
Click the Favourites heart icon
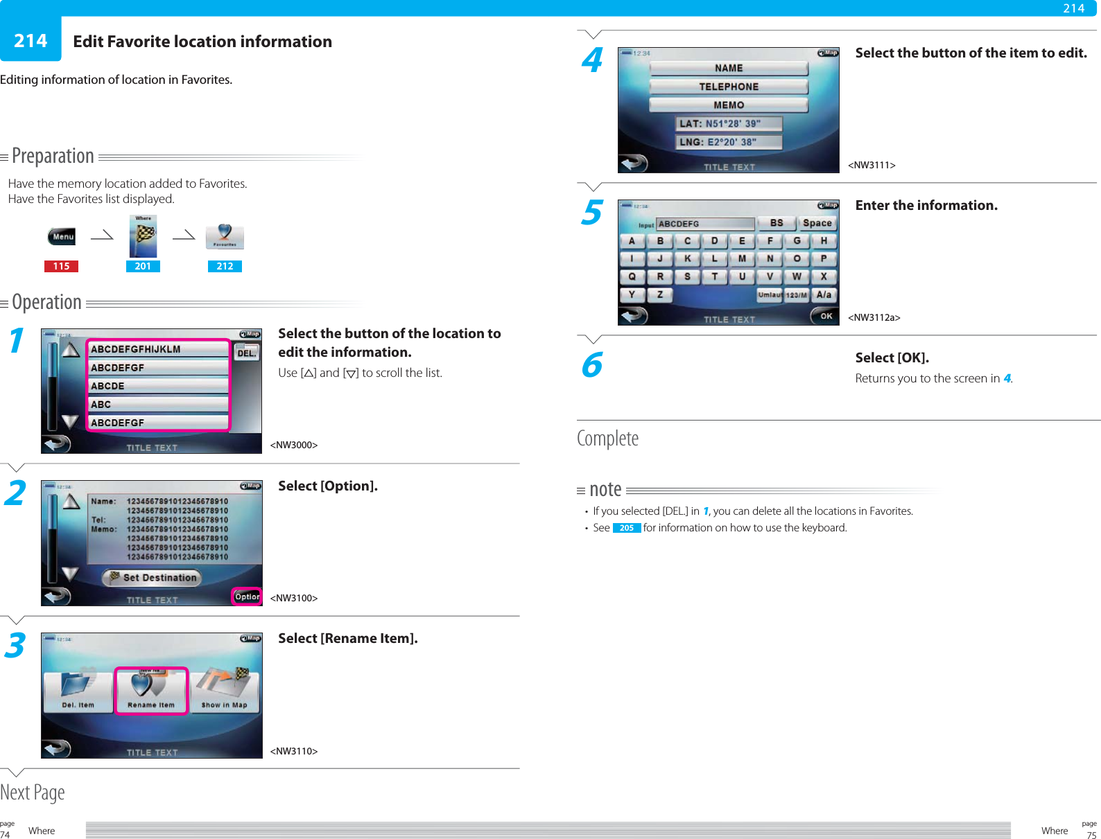(225, 237)
